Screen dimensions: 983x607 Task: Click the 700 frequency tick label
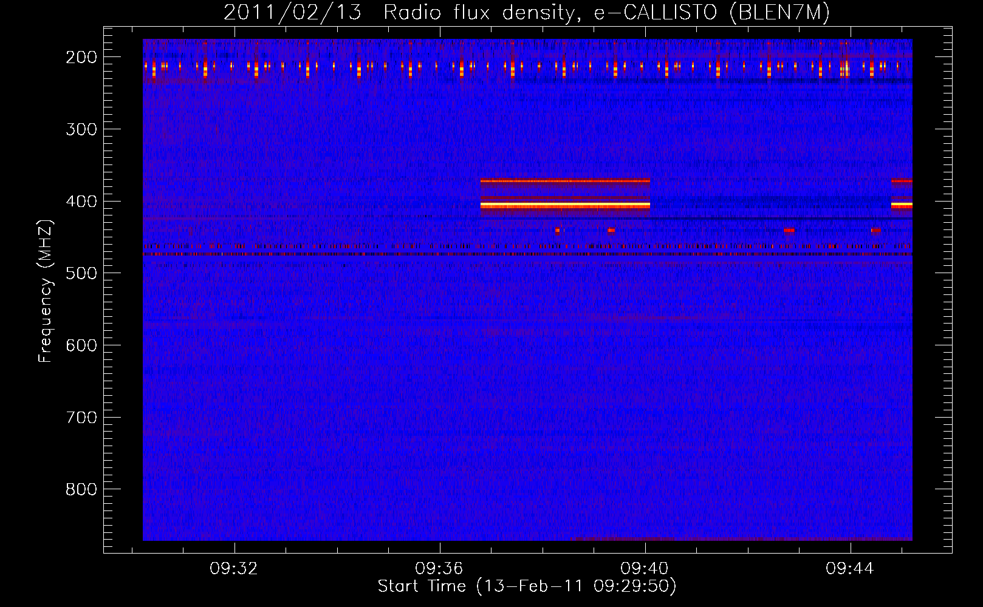pyautogui.click(x=81, y=418)
